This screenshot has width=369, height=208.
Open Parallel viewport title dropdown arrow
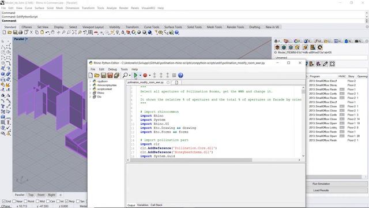coord(27,39)
